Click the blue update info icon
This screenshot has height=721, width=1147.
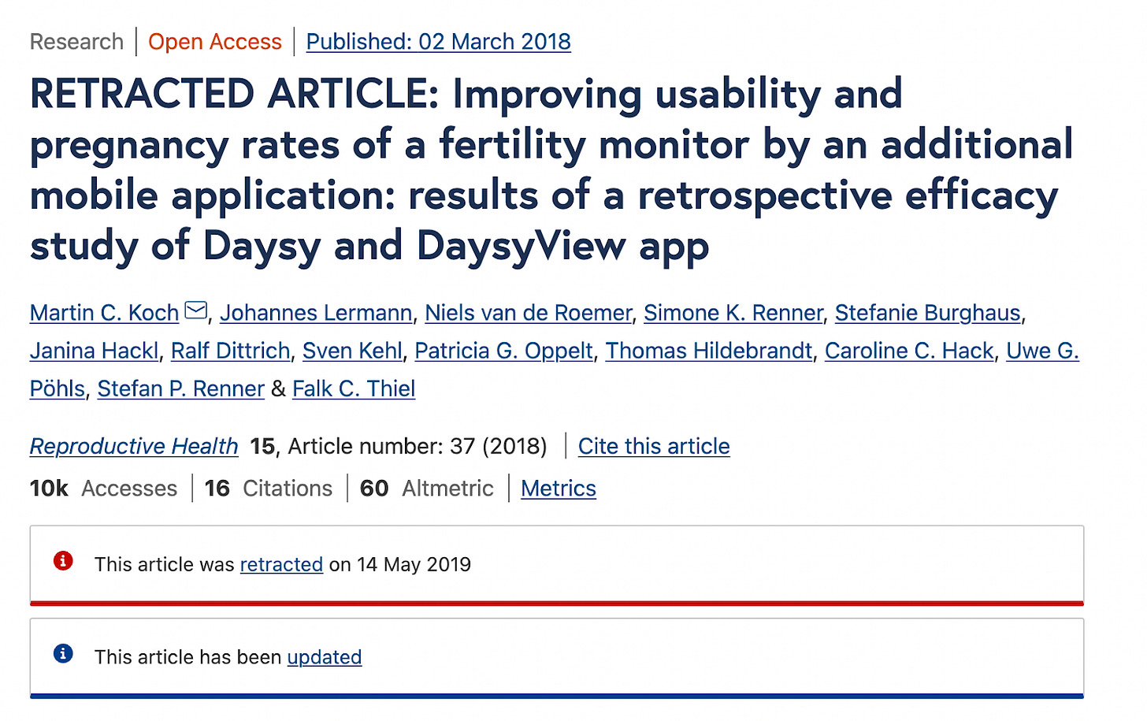(x=63, y=653)
